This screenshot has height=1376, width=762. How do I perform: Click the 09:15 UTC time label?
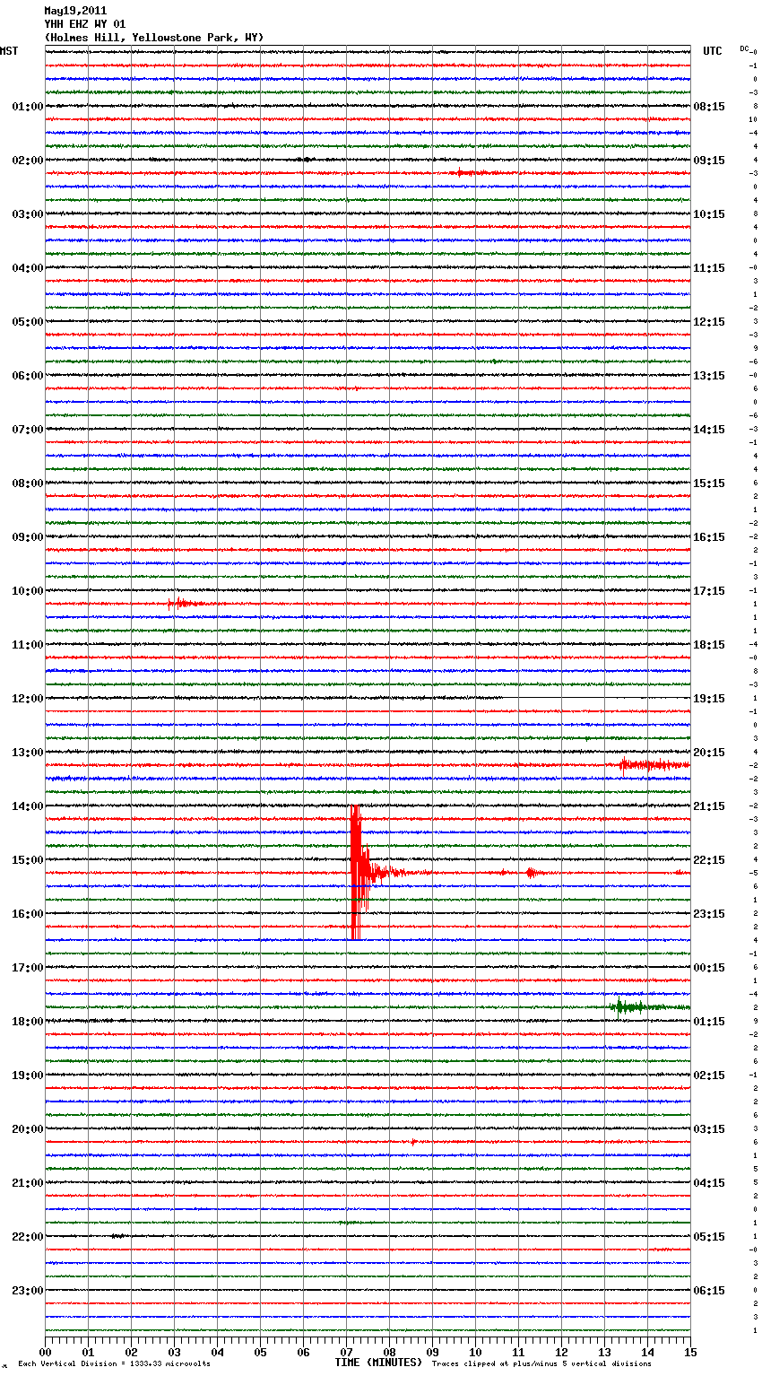tap(709, 161)
